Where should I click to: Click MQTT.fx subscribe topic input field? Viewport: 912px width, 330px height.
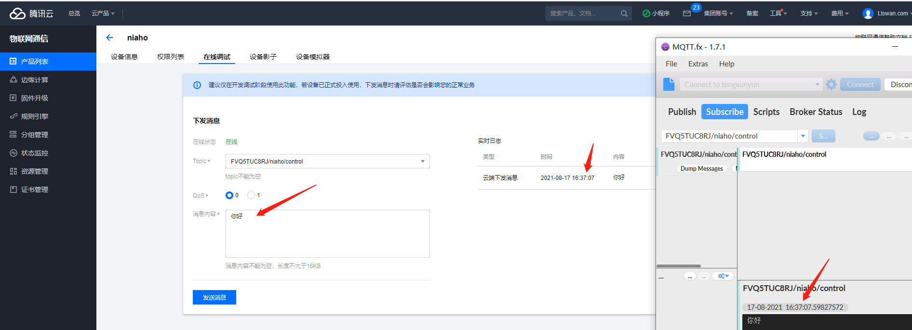pyautogui.click(x=729, y=136)
